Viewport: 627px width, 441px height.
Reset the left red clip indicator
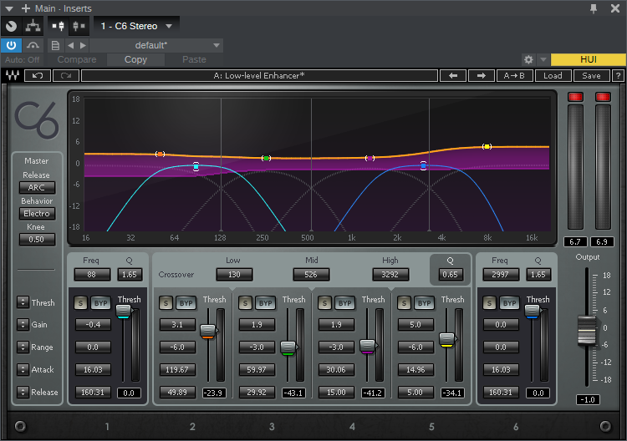[576, 97]
